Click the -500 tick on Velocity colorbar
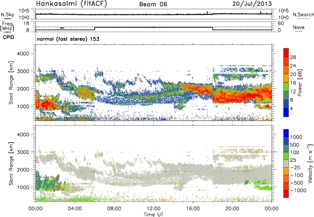Viewport: 314px width, 217px height. [297, 183]
